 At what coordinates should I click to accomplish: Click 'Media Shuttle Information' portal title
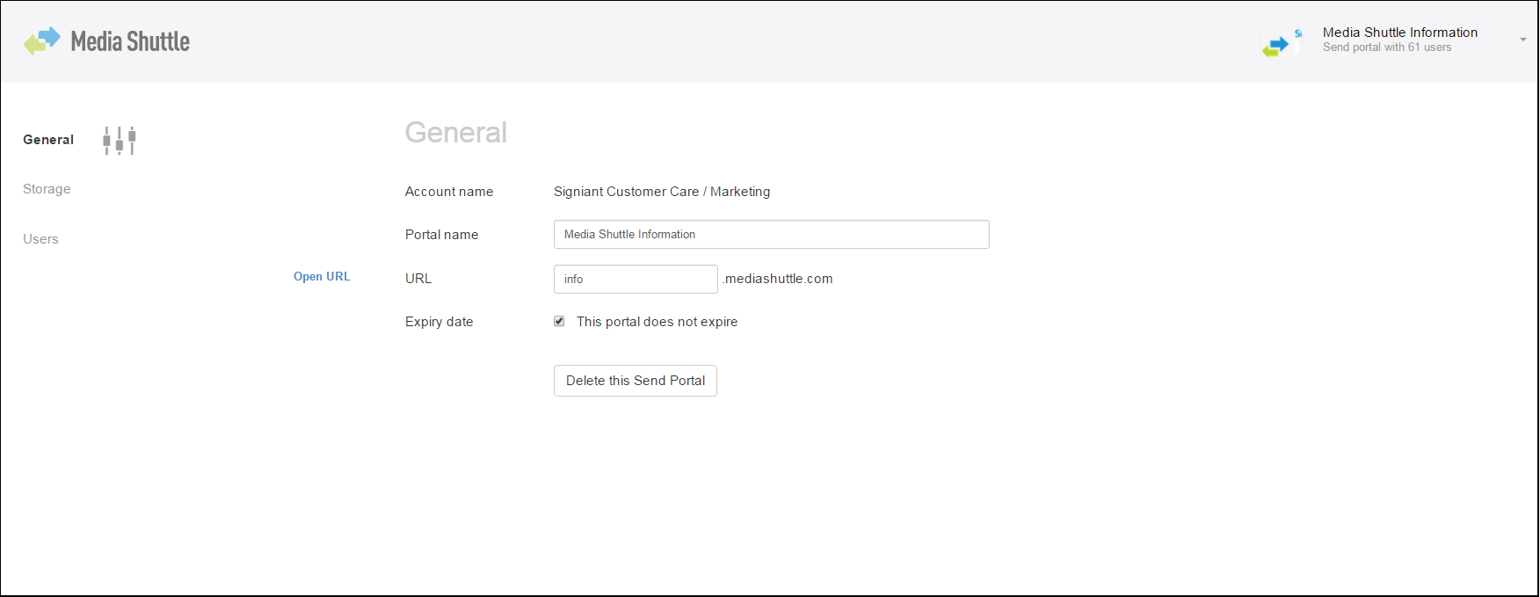[x=1400, y=33]
